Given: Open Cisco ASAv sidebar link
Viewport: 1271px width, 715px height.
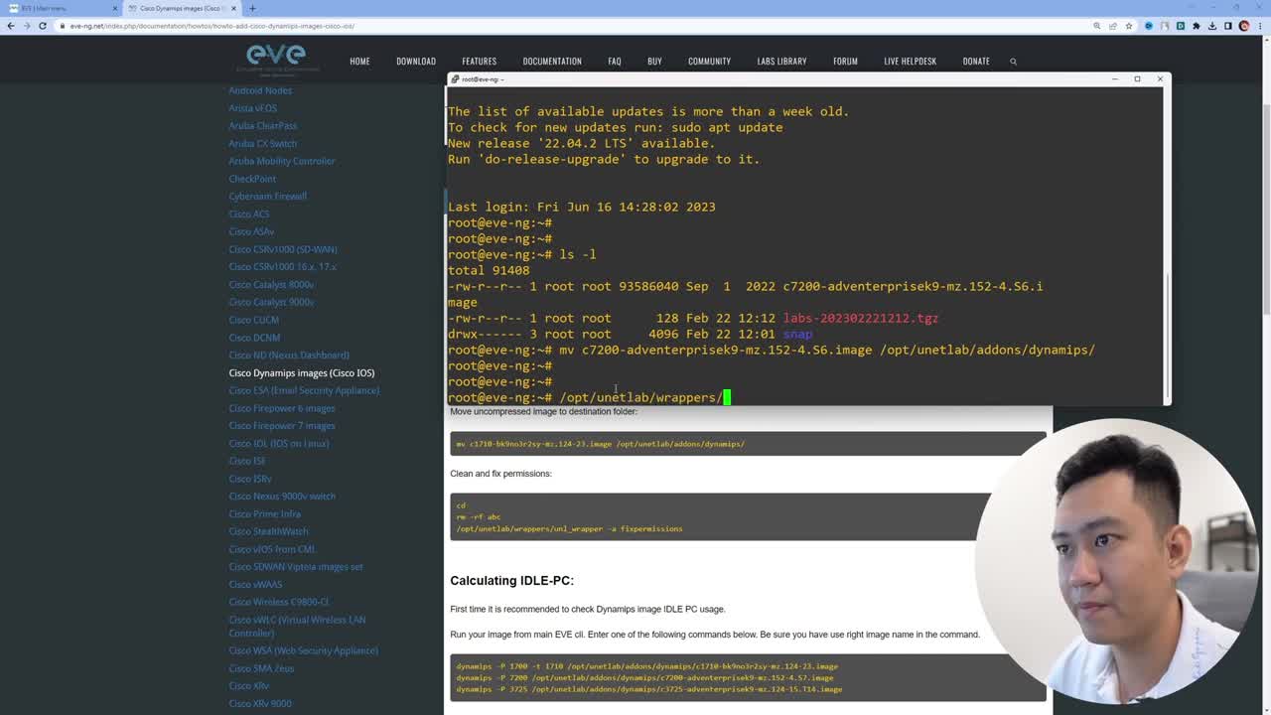Looking at the screenshot, I should [251, 231].
